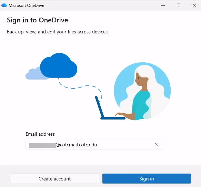Close the Microsoft OneDrive window

click(194, 5)
